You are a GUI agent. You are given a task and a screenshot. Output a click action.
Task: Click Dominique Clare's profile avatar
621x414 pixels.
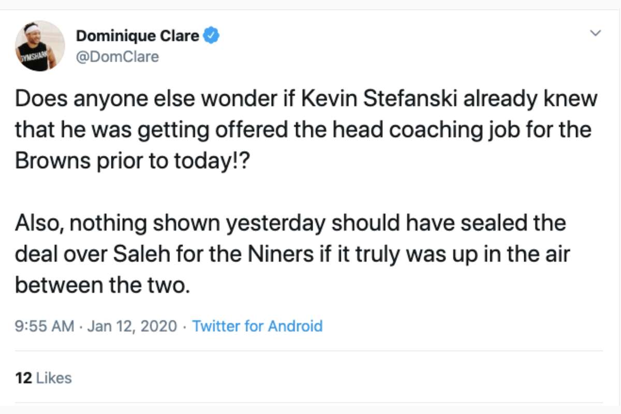coord(39,45)
